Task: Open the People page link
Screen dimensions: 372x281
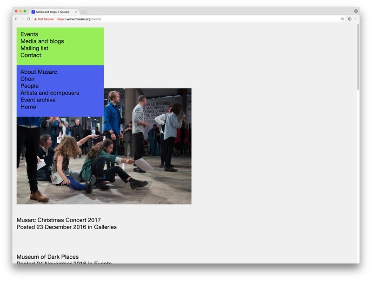Action: pos(29,86)
